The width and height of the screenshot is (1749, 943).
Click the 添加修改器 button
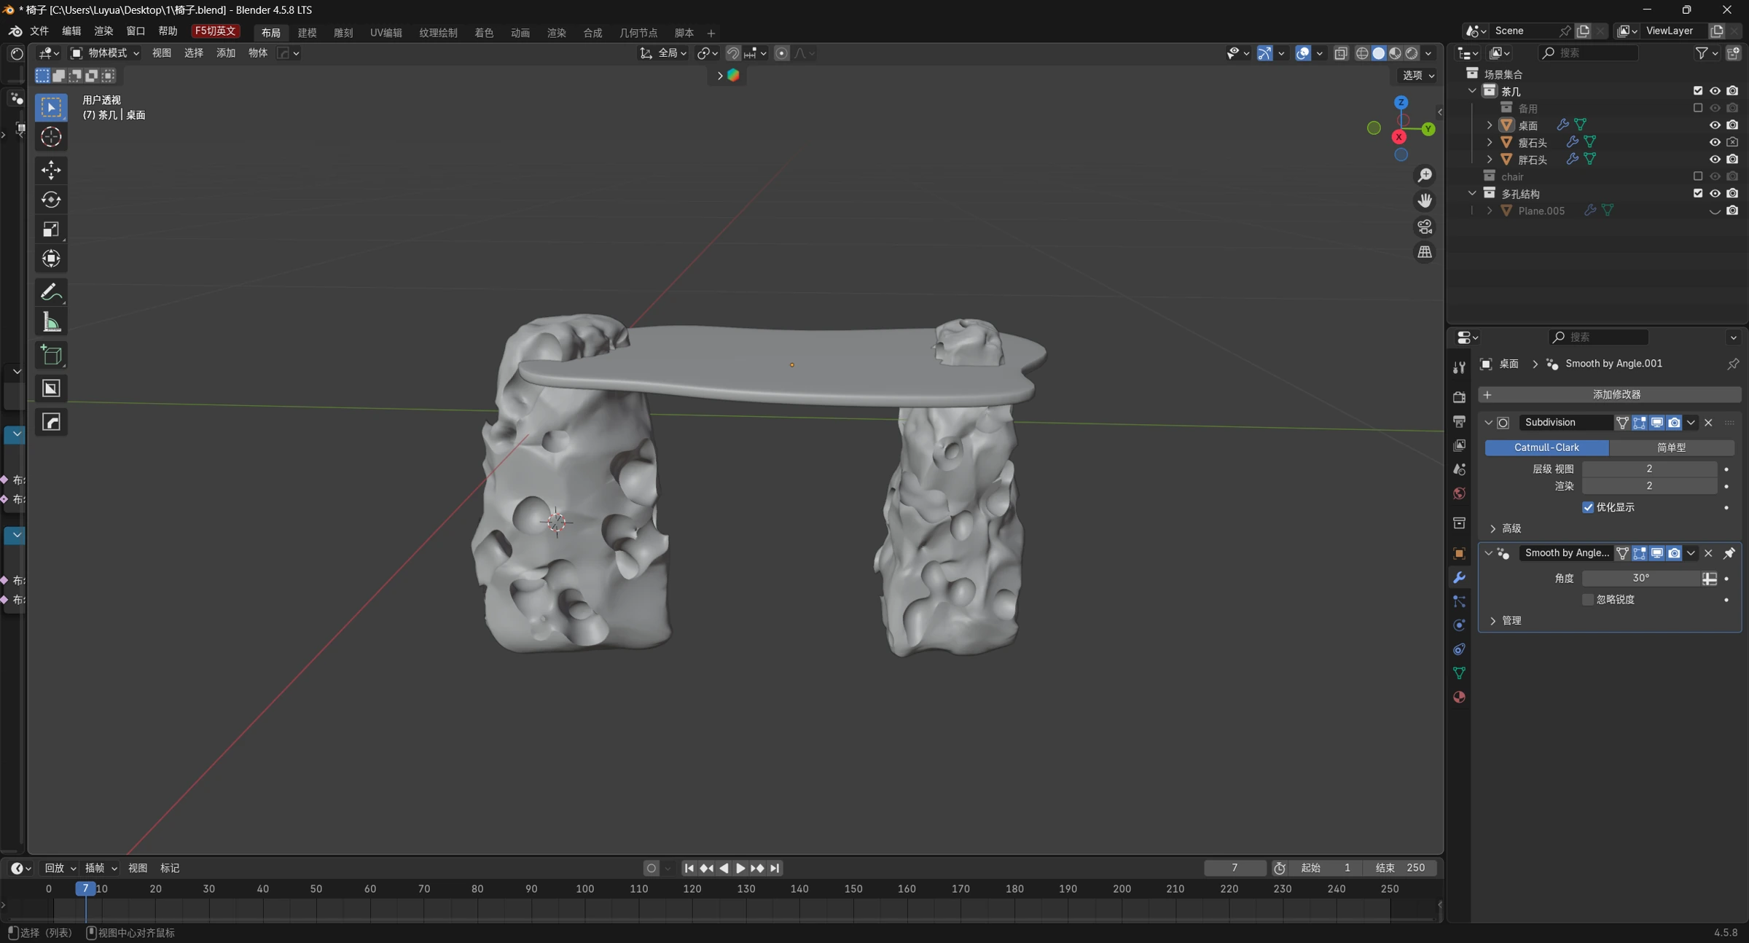pos(1610,394)
